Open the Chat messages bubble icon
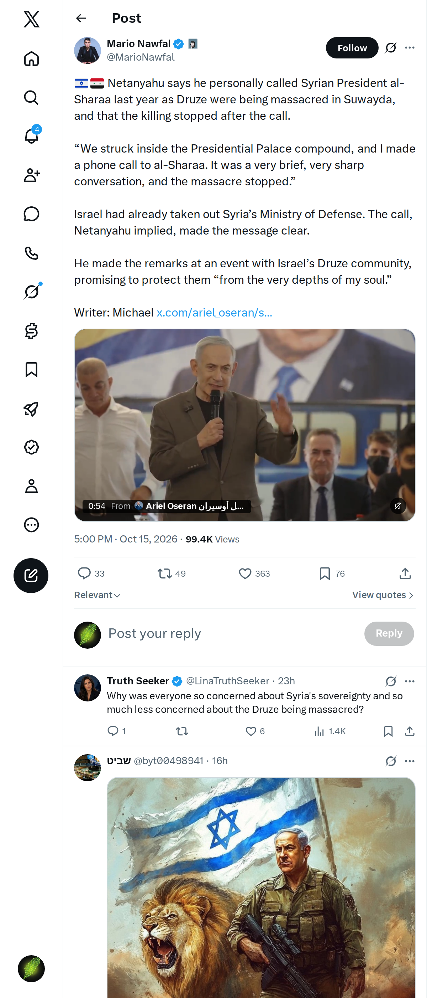This screenshot has width=427, height=998. click(31, 214)
